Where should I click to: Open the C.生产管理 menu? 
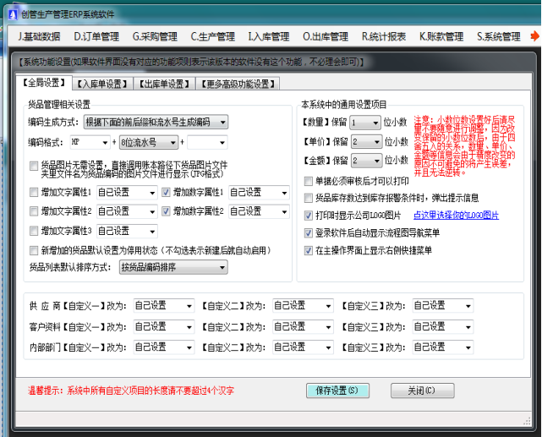click(212, 37)
